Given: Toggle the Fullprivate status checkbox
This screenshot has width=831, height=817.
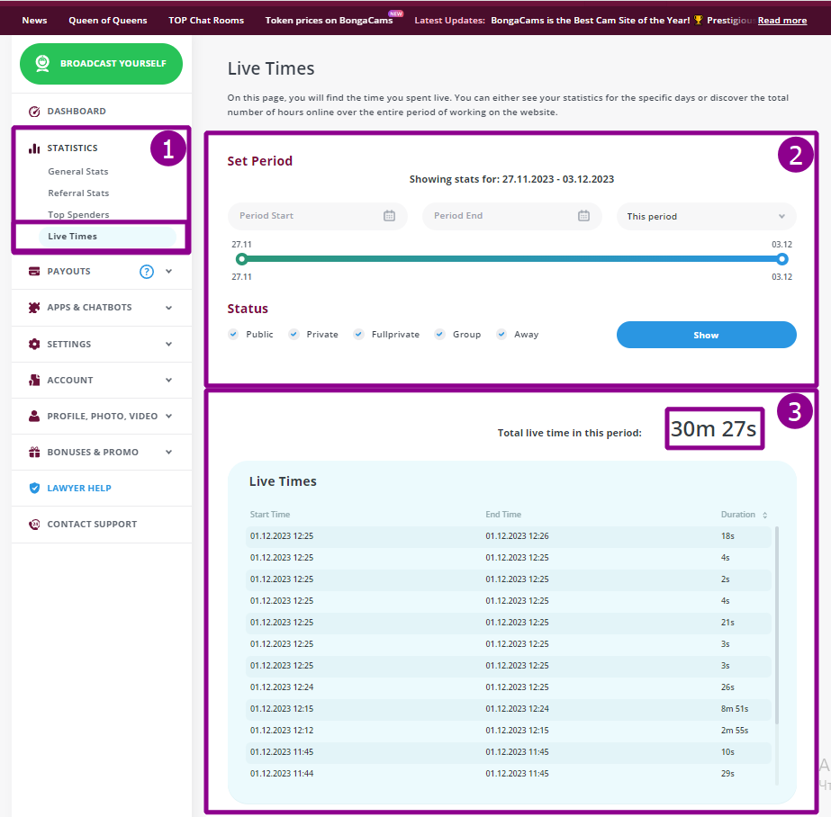Looking at the screenshot, I should tap(359, 334).
